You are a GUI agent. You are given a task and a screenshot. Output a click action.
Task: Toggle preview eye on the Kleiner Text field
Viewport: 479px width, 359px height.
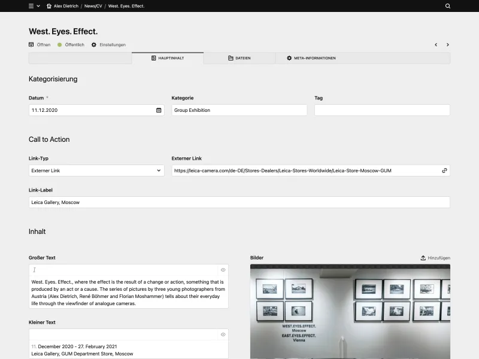(x=223, y=333)
